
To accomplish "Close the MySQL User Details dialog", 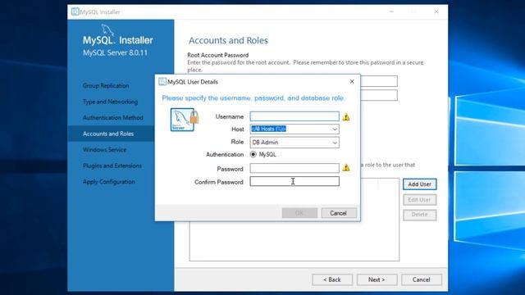I will [x=352, y=82].
